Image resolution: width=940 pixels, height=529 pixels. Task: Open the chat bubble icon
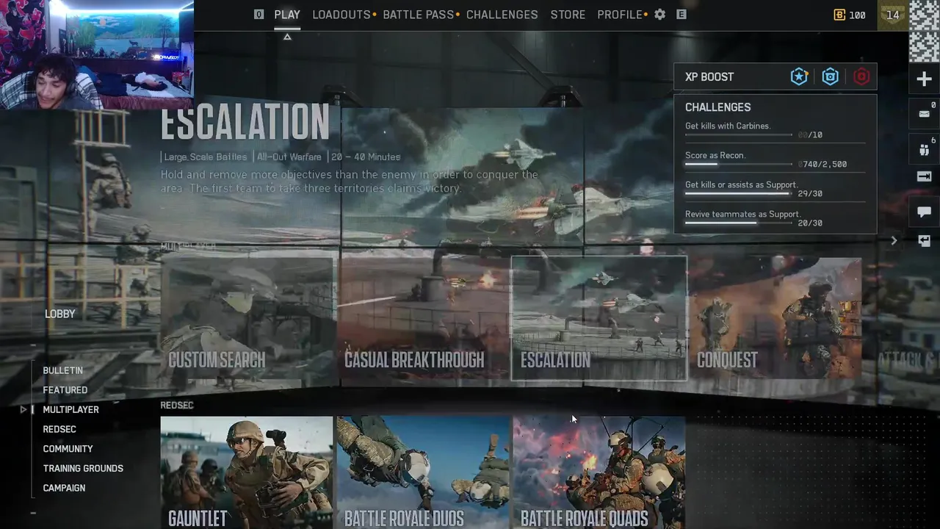click(x=925, y=212)
